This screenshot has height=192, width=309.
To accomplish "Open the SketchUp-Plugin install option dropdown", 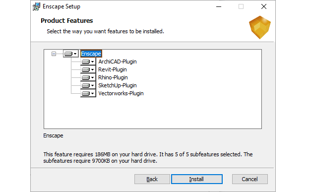I will point(88,85).
